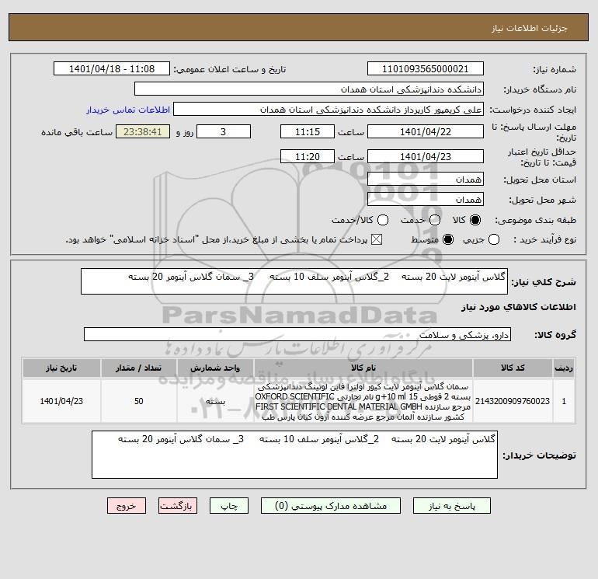Click the تعداد / مقدار column header

coord(138,368)
